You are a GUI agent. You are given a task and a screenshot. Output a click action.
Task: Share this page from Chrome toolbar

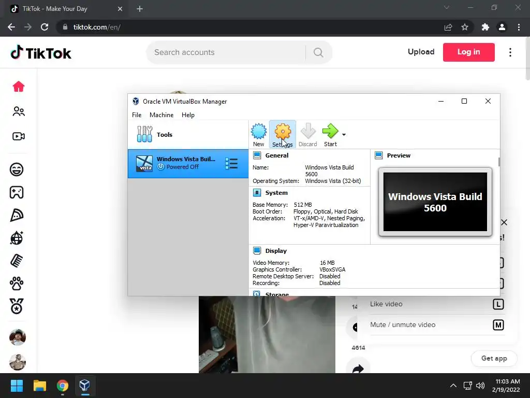(448, 27)
